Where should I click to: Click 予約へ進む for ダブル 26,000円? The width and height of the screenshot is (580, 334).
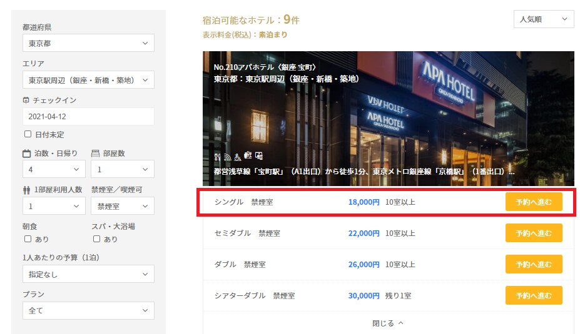[x=534, y=264]
